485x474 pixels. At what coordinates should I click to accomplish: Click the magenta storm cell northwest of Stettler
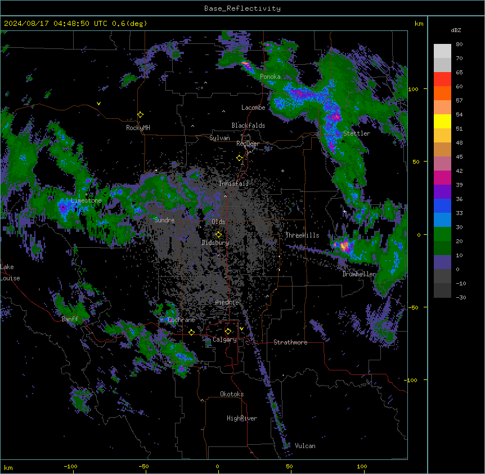click(x=336, y=117)
